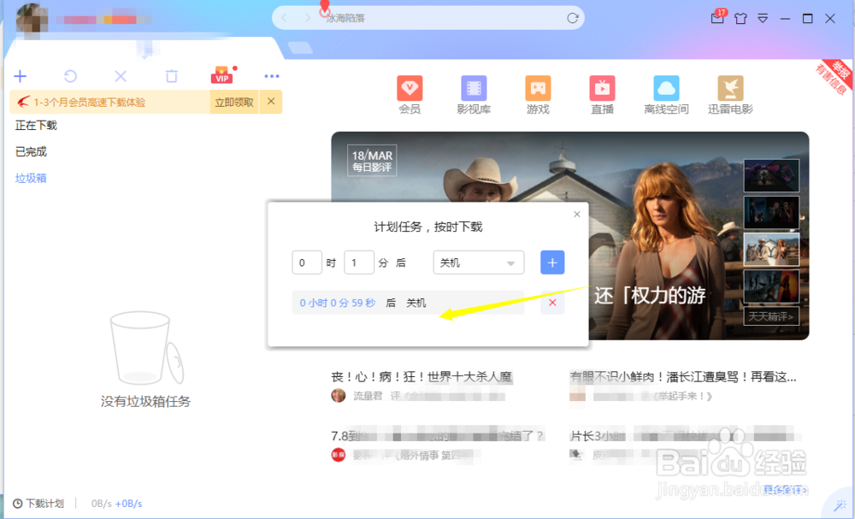The width and height of the screenshot is (855, 519).
Task: Open the filter dropdown near window controls
Action: coord(762,17)
